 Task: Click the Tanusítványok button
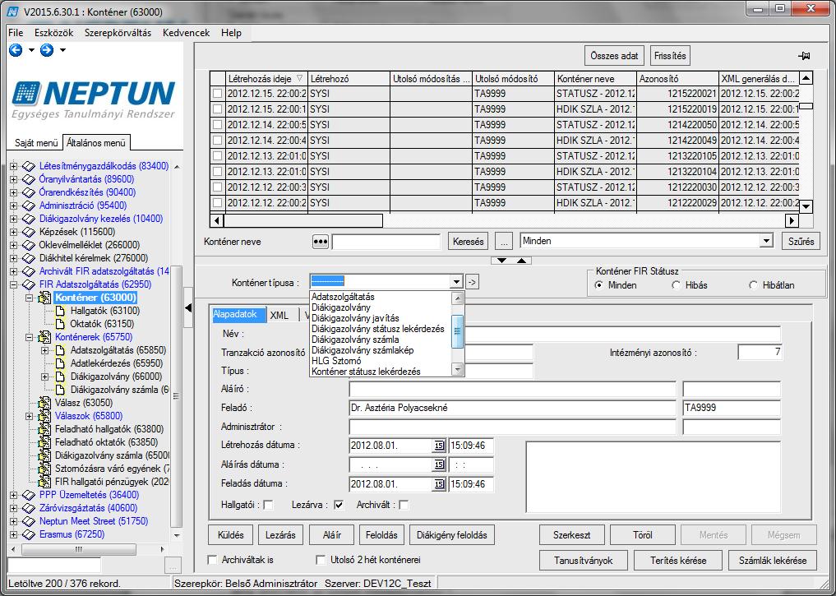583,561
